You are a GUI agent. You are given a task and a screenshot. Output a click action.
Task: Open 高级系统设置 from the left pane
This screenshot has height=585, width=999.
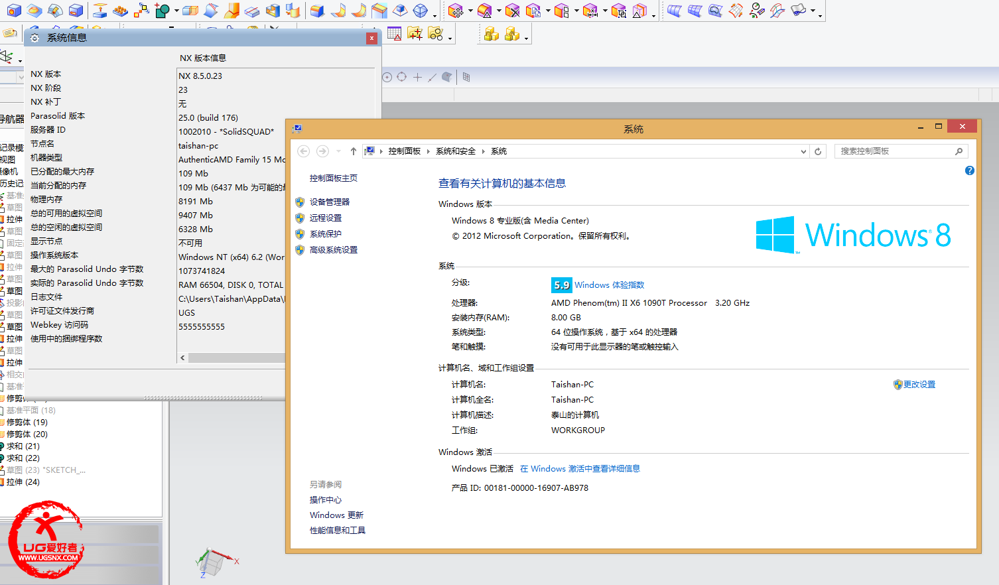pos(334,250)
